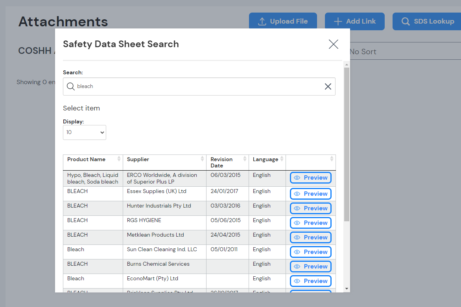The image size is (461, 307).
Task: Open the Display entries count dropdown
Action: [85, 132]
